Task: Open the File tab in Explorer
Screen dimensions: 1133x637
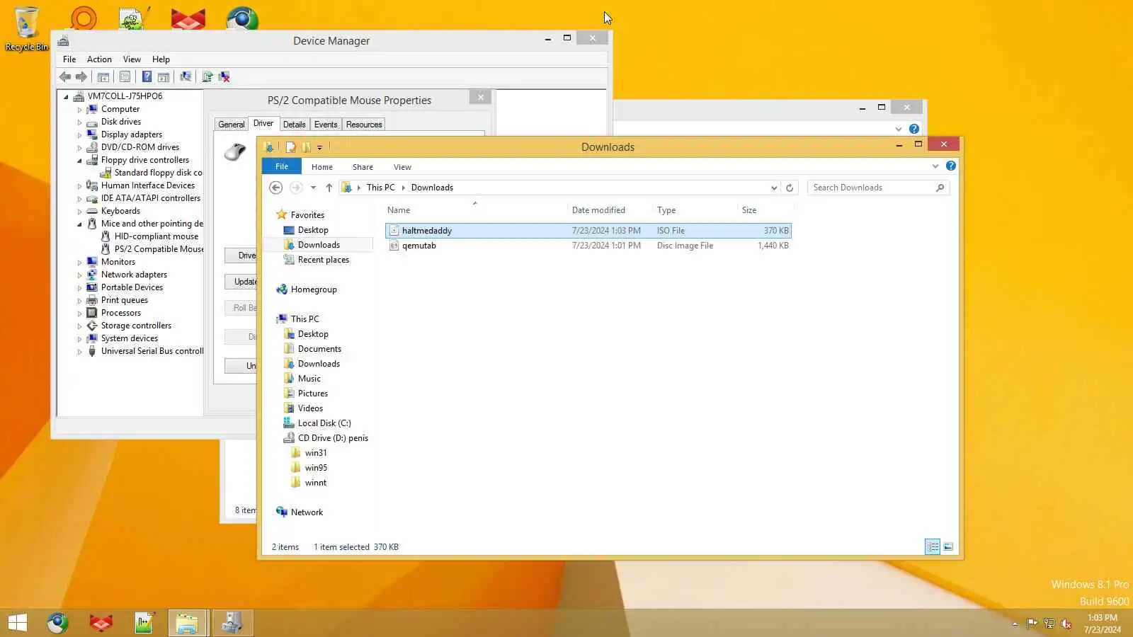Action: [x=282, y=166]
